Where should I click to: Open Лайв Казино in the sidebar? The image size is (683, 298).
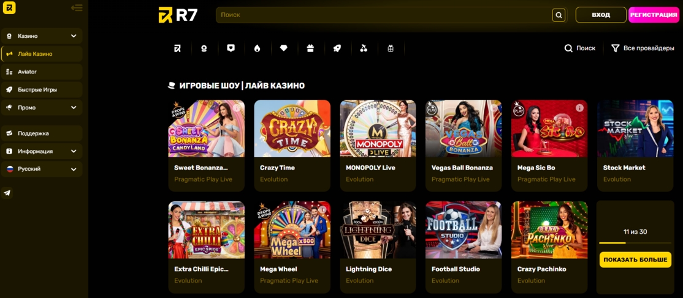(42, 54)
